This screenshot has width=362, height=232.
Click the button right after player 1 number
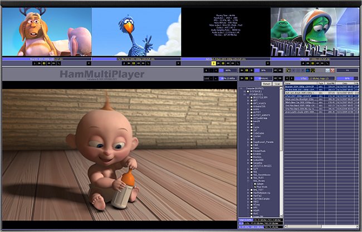click(39, 63)
